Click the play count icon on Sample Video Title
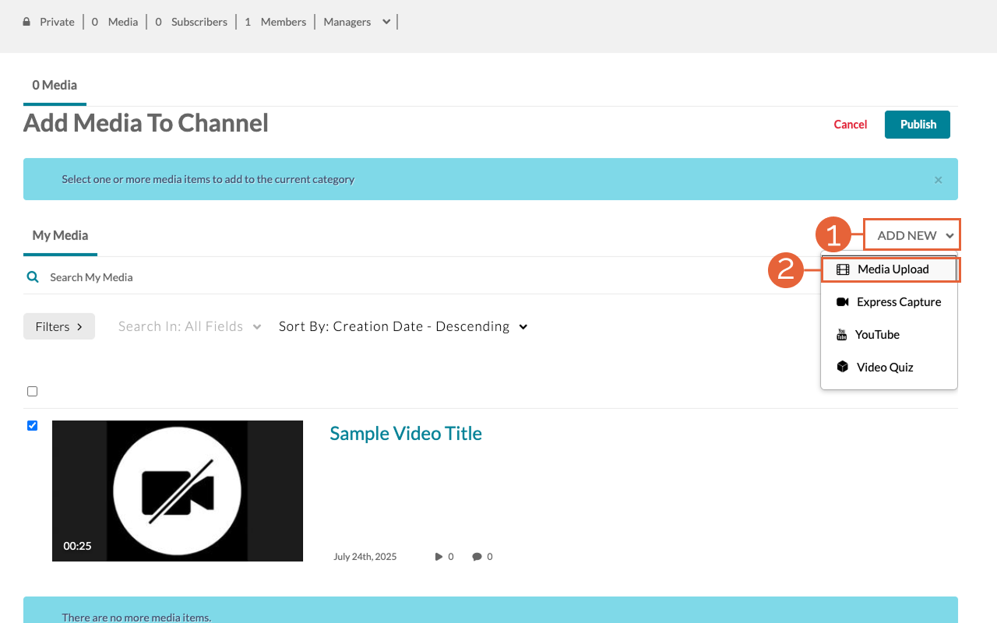 pos(439,556)
